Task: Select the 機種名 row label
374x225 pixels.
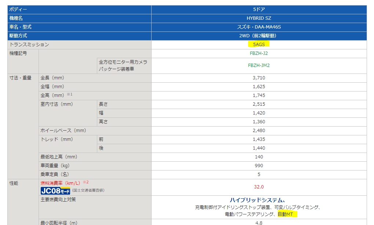Action: (x=16, y=18)
